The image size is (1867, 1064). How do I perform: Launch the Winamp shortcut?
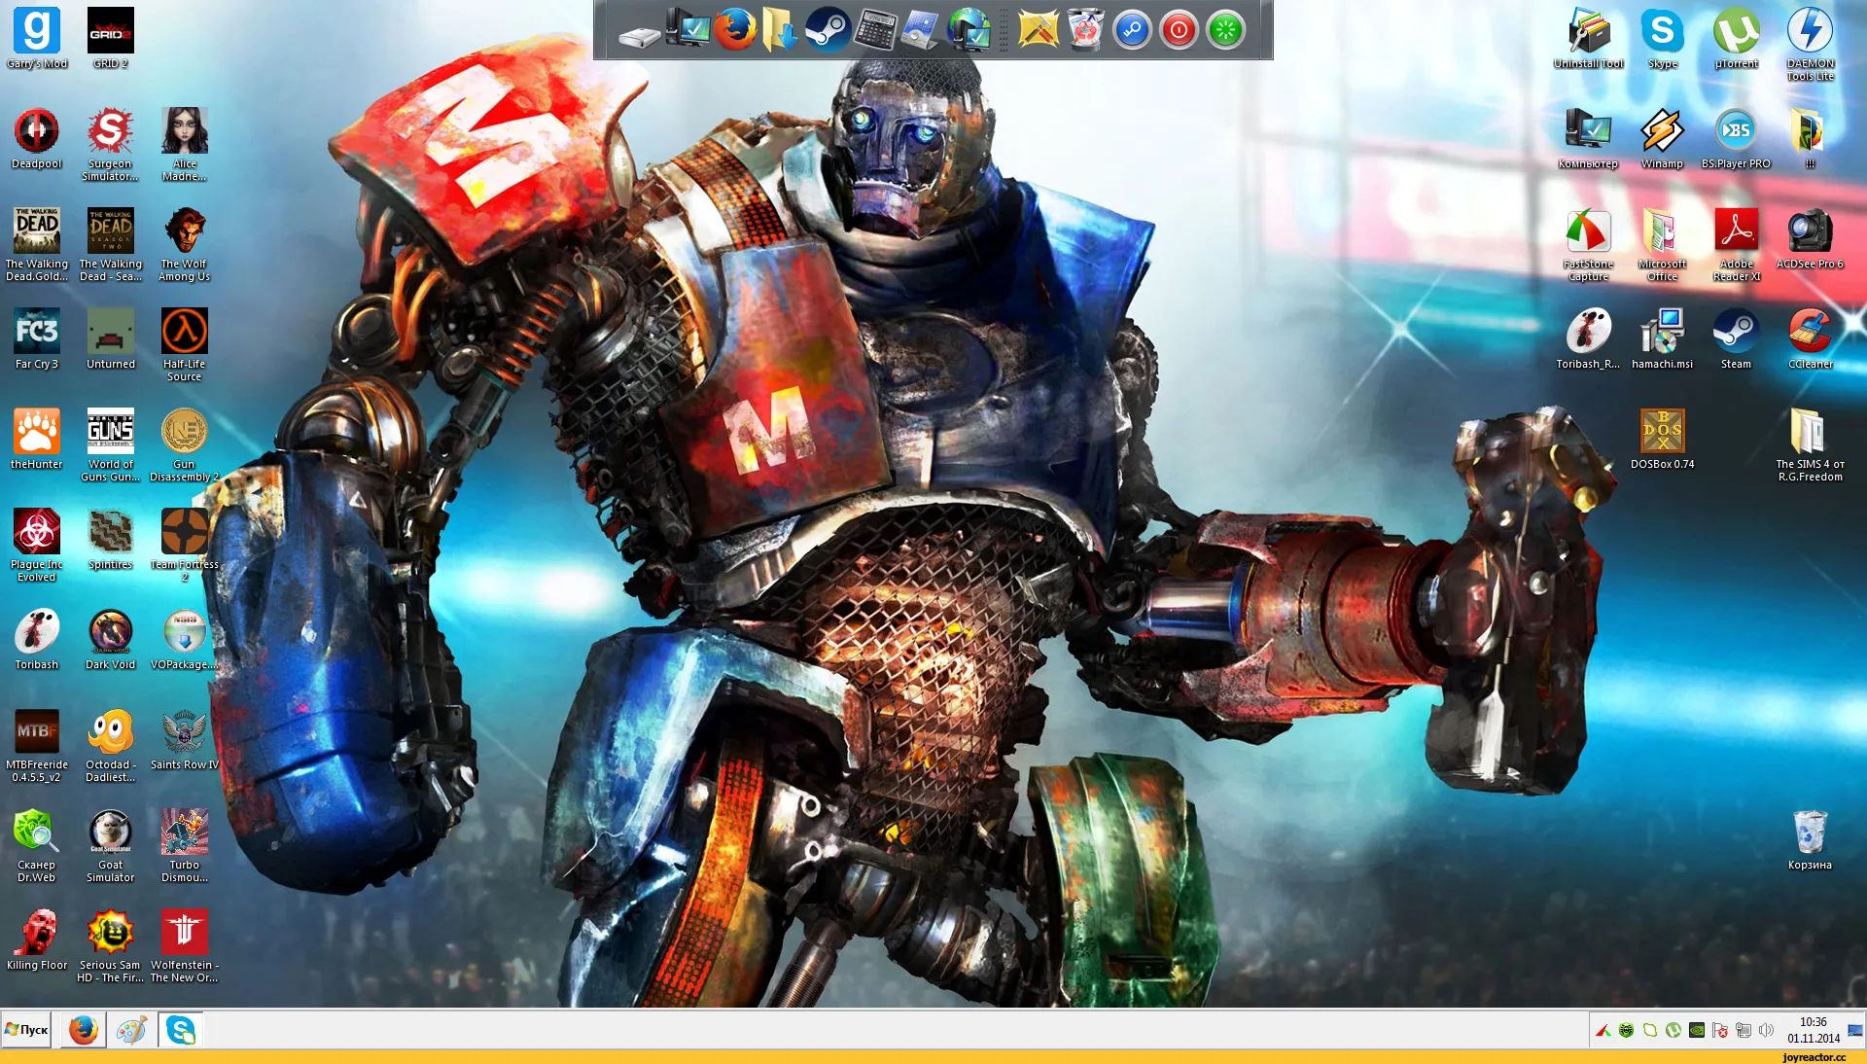tap(1663, 138)
